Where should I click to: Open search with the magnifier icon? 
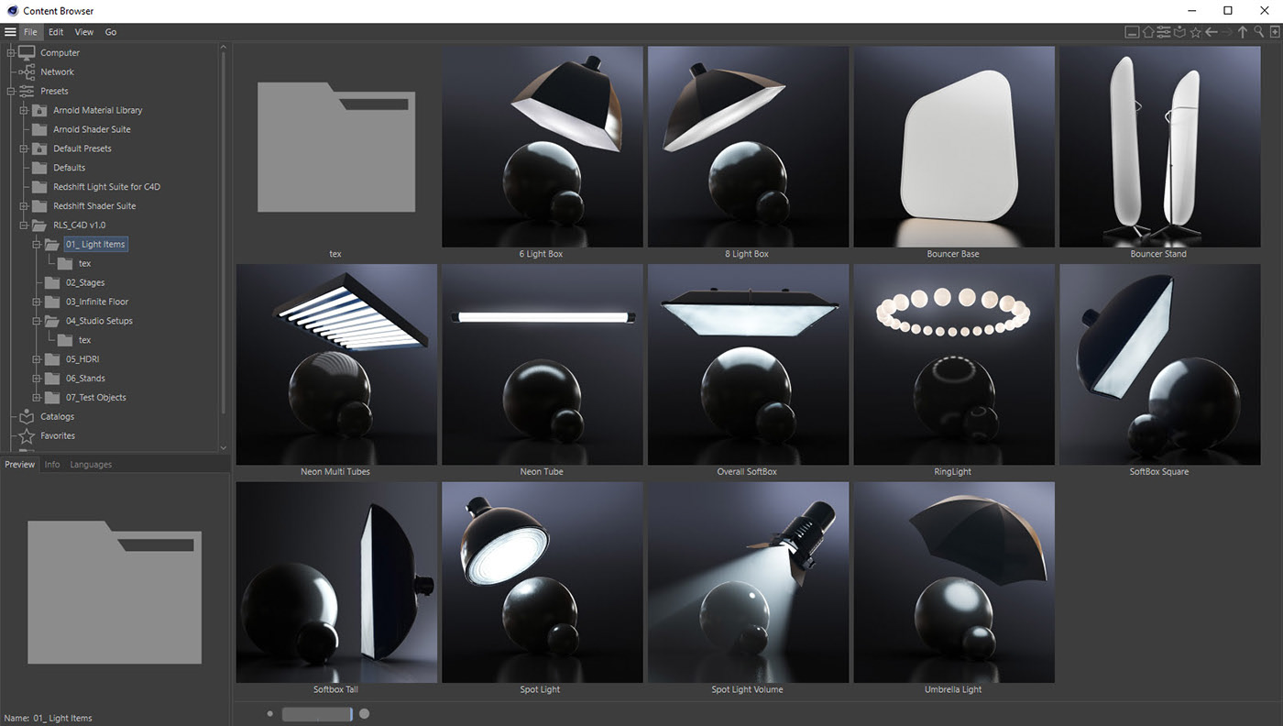tap(1259, 32)
